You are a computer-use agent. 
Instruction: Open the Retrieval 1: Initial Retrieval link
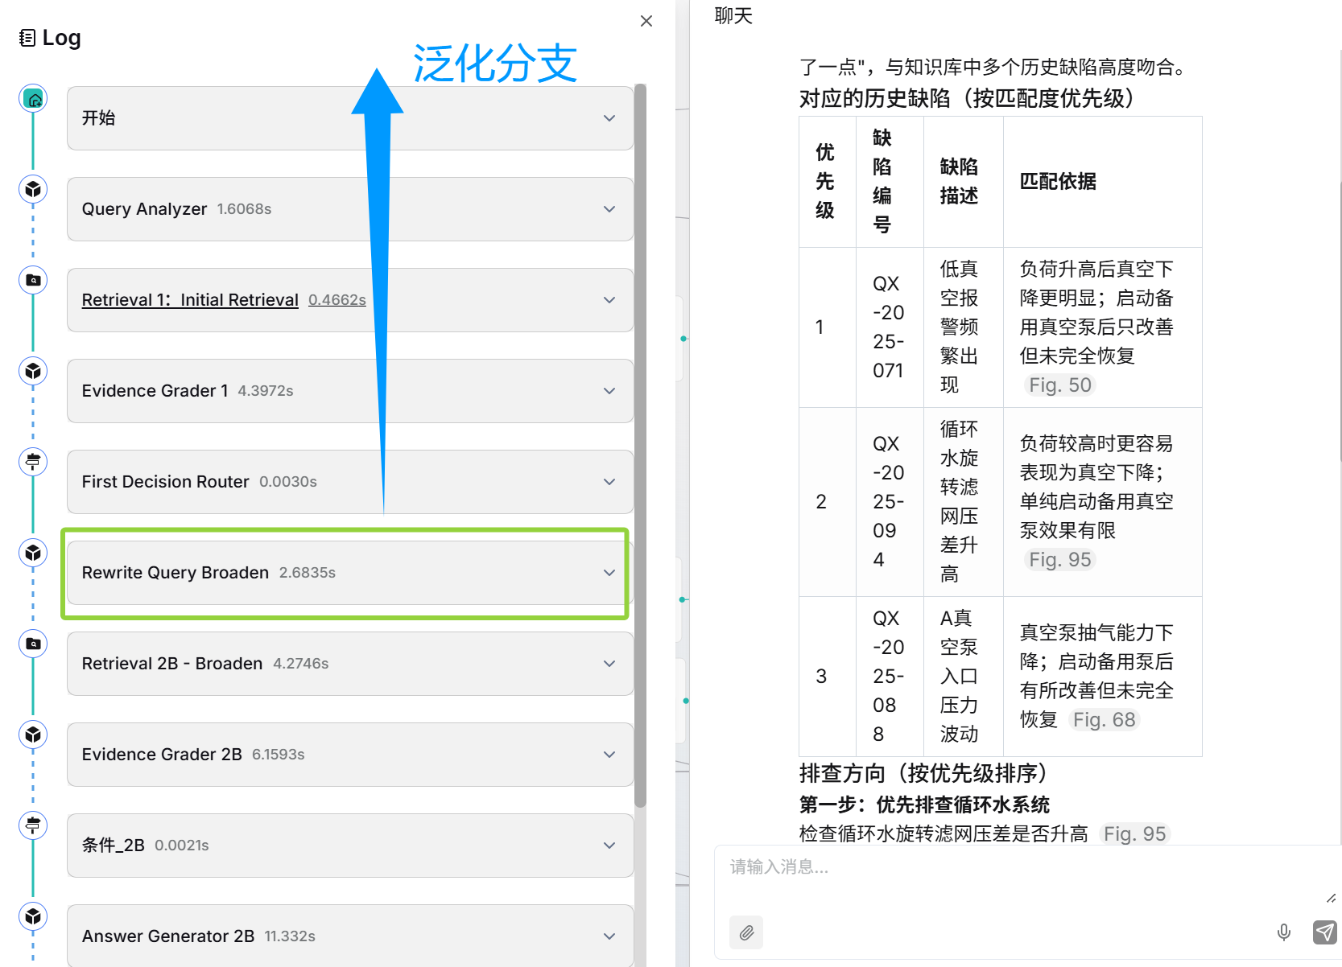[x=190, y=300]
